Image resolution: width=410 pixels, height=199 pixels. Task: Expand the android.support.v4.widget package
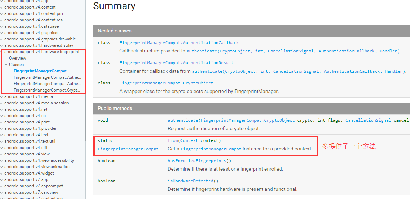[2, 173]
